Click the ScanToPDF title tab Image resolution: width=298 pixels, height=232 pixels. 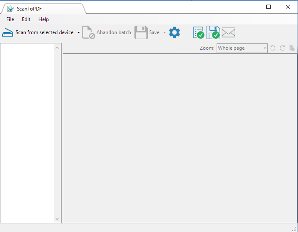click(43, 9)
